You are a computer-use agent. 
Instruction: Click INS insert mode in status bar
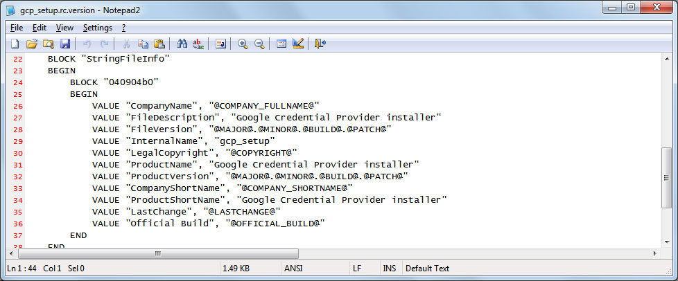(x=389, y=269)
